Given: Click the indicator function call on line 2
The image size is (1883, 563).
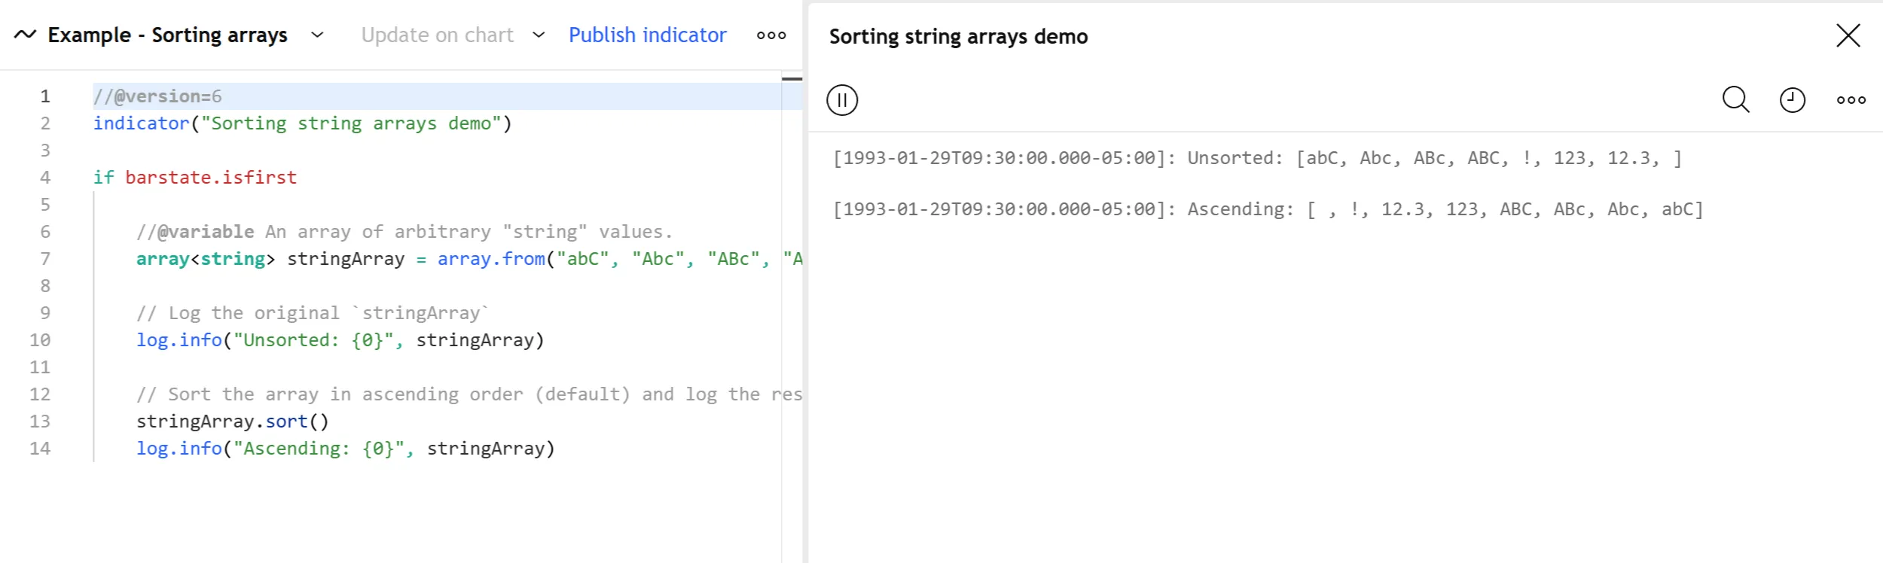Looking at the screenshot, I should click(x=141, y=123).
